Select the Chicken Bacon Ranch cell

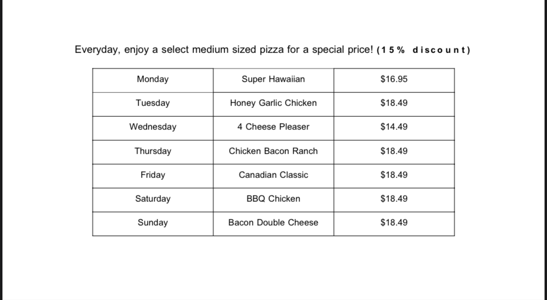tap(273, 151)
